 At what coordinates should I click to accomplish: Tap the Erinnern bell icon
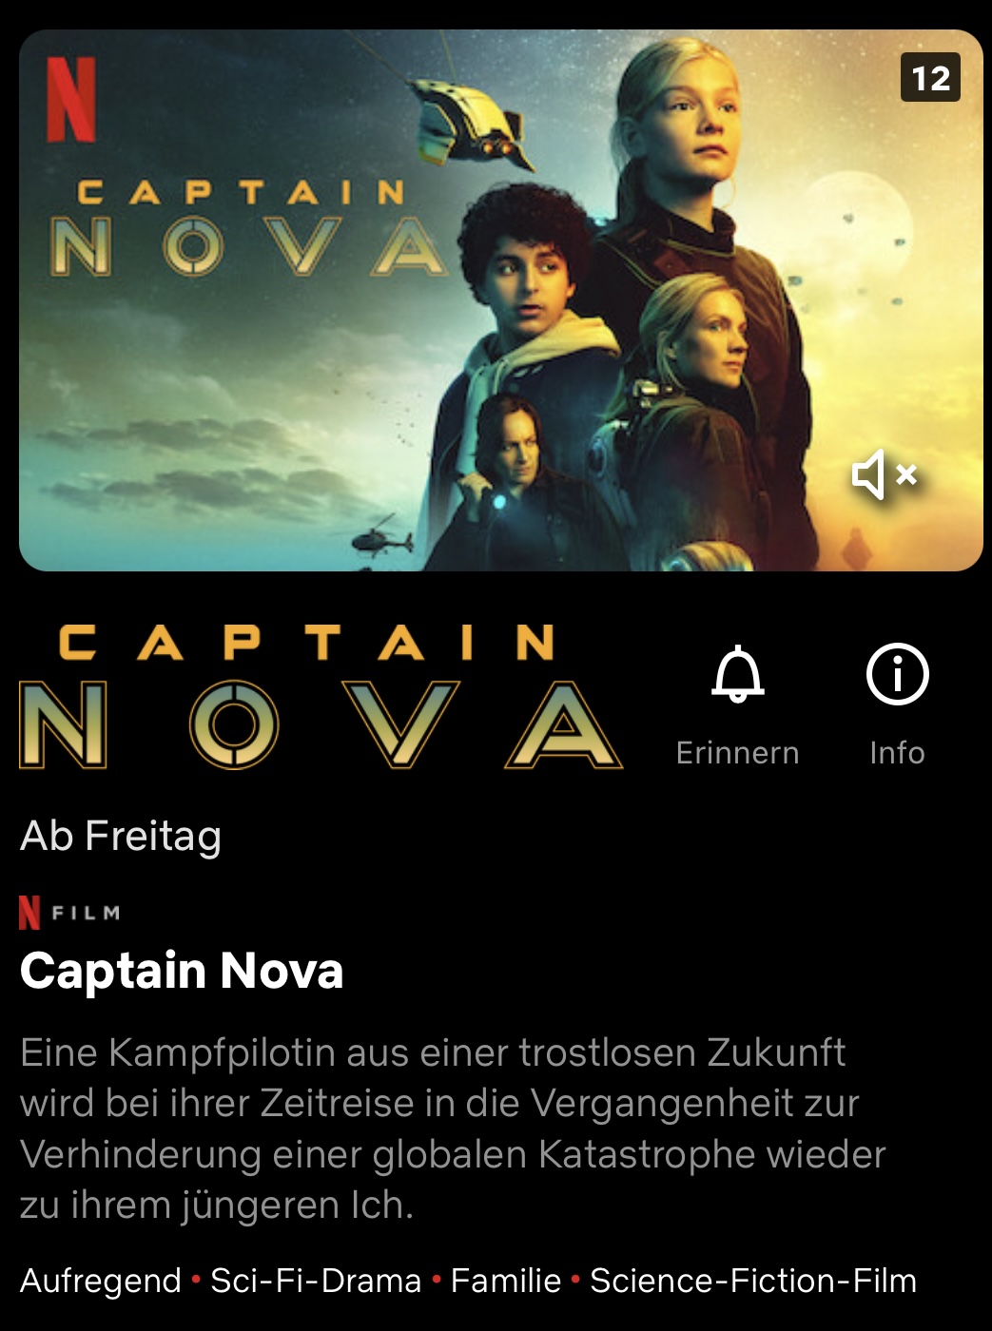pyautogui.click(x=738, y=674)
